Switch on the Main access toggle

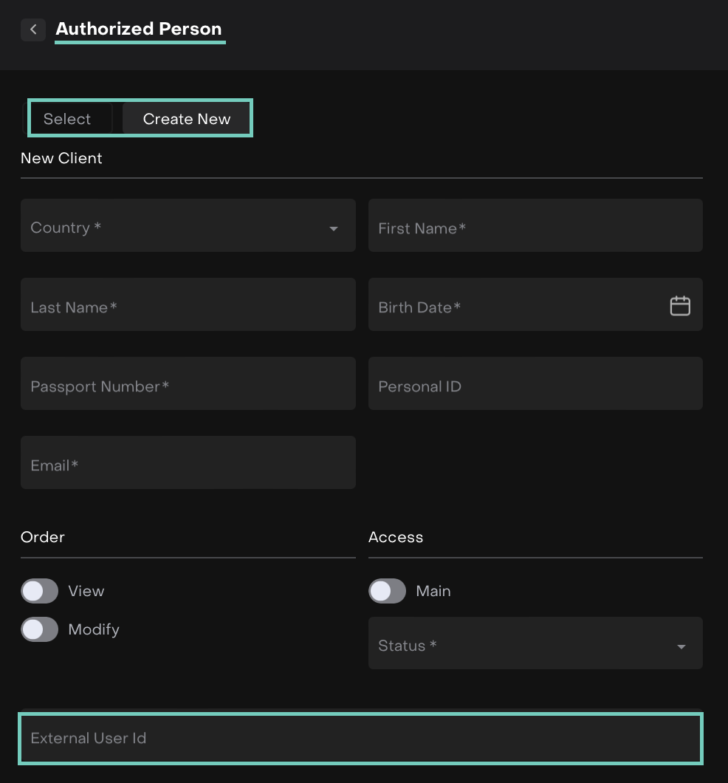point(388,591)
